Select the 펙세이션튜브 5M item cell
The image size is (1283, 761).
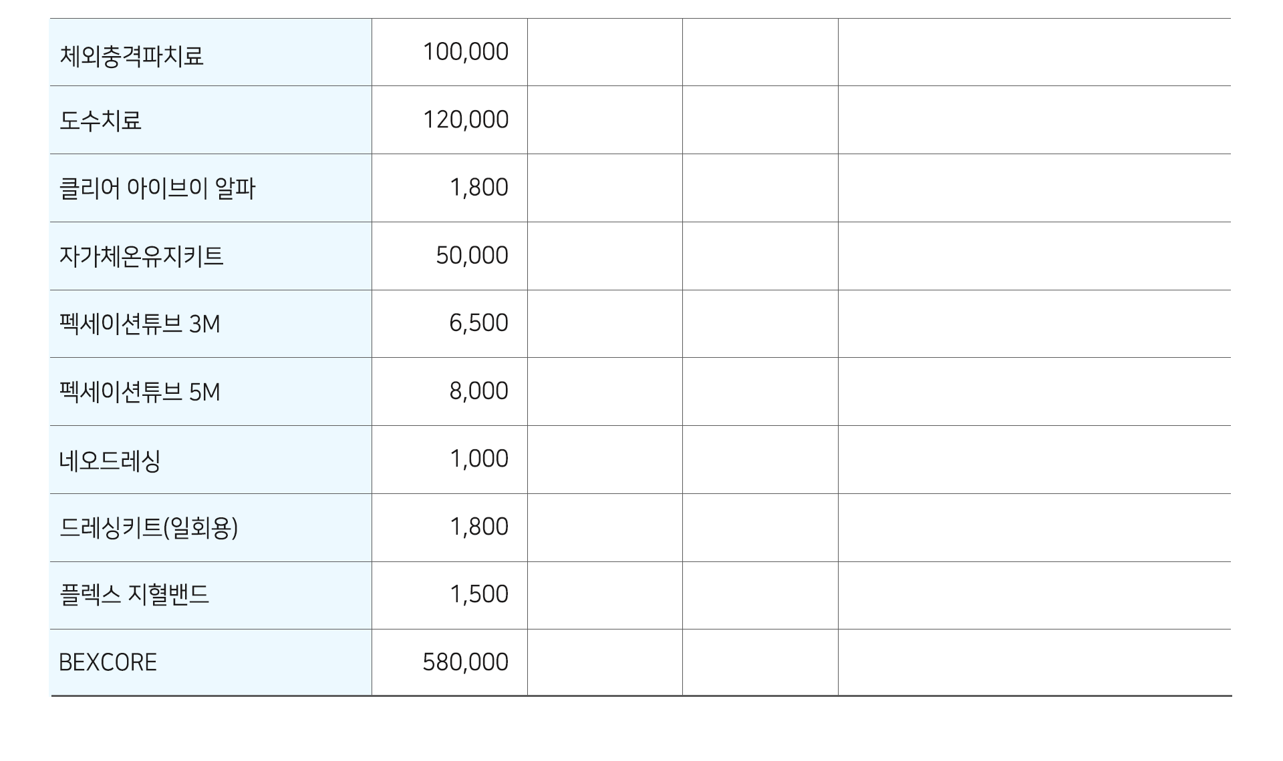click(x=210, y=392)
